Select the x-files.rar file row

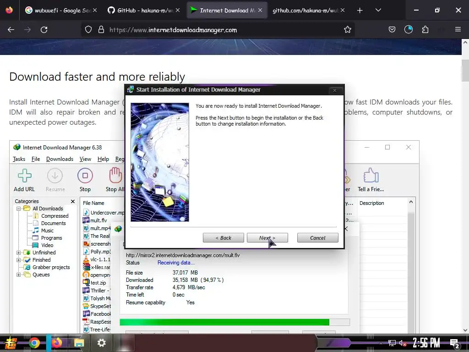(x=97, y=267)
